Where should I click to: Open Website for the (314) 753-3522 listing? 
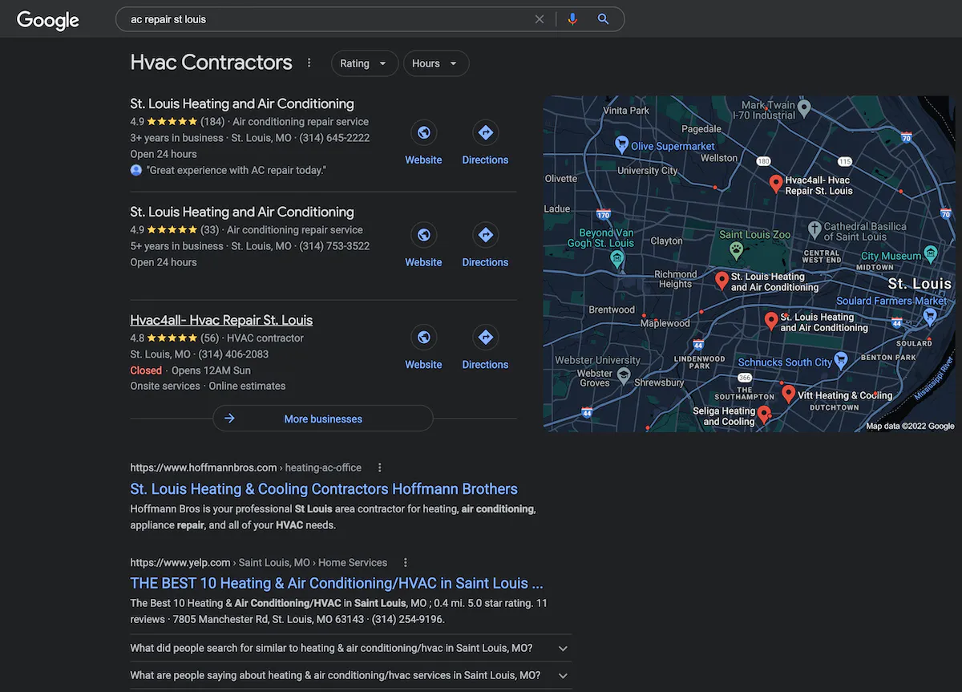(x=423, y=246)
